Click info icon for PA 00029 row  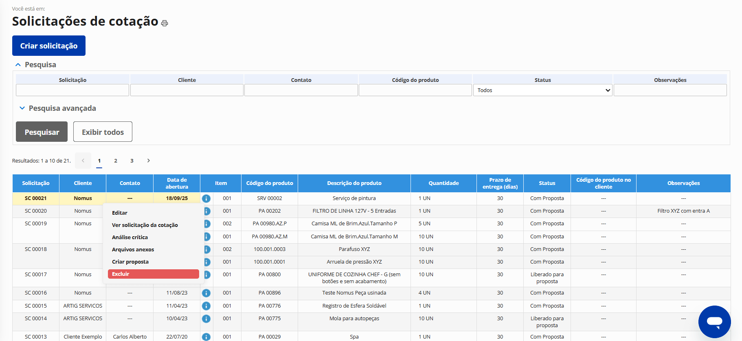coord(206,337)
